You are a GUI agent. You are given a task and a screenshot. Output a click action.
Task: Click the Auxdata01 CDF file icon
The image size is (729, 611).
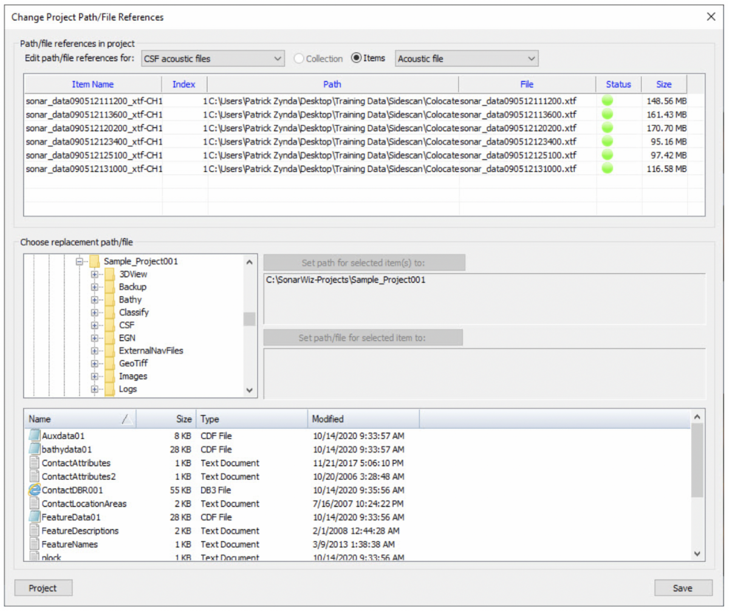(x=34, y=435)
